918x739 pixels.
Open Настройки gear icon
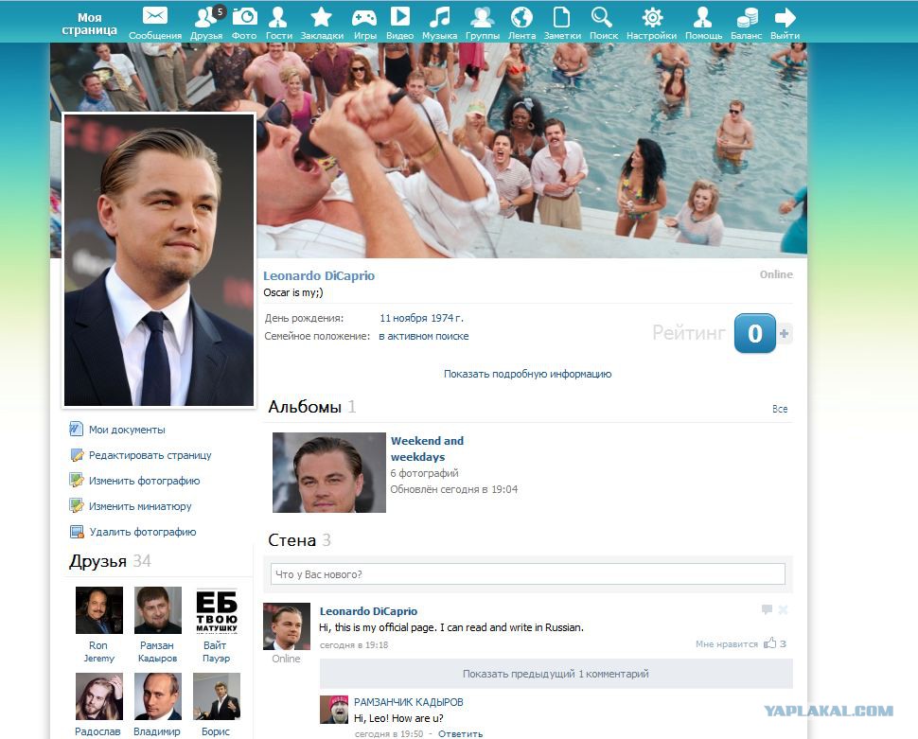[652, 16]
